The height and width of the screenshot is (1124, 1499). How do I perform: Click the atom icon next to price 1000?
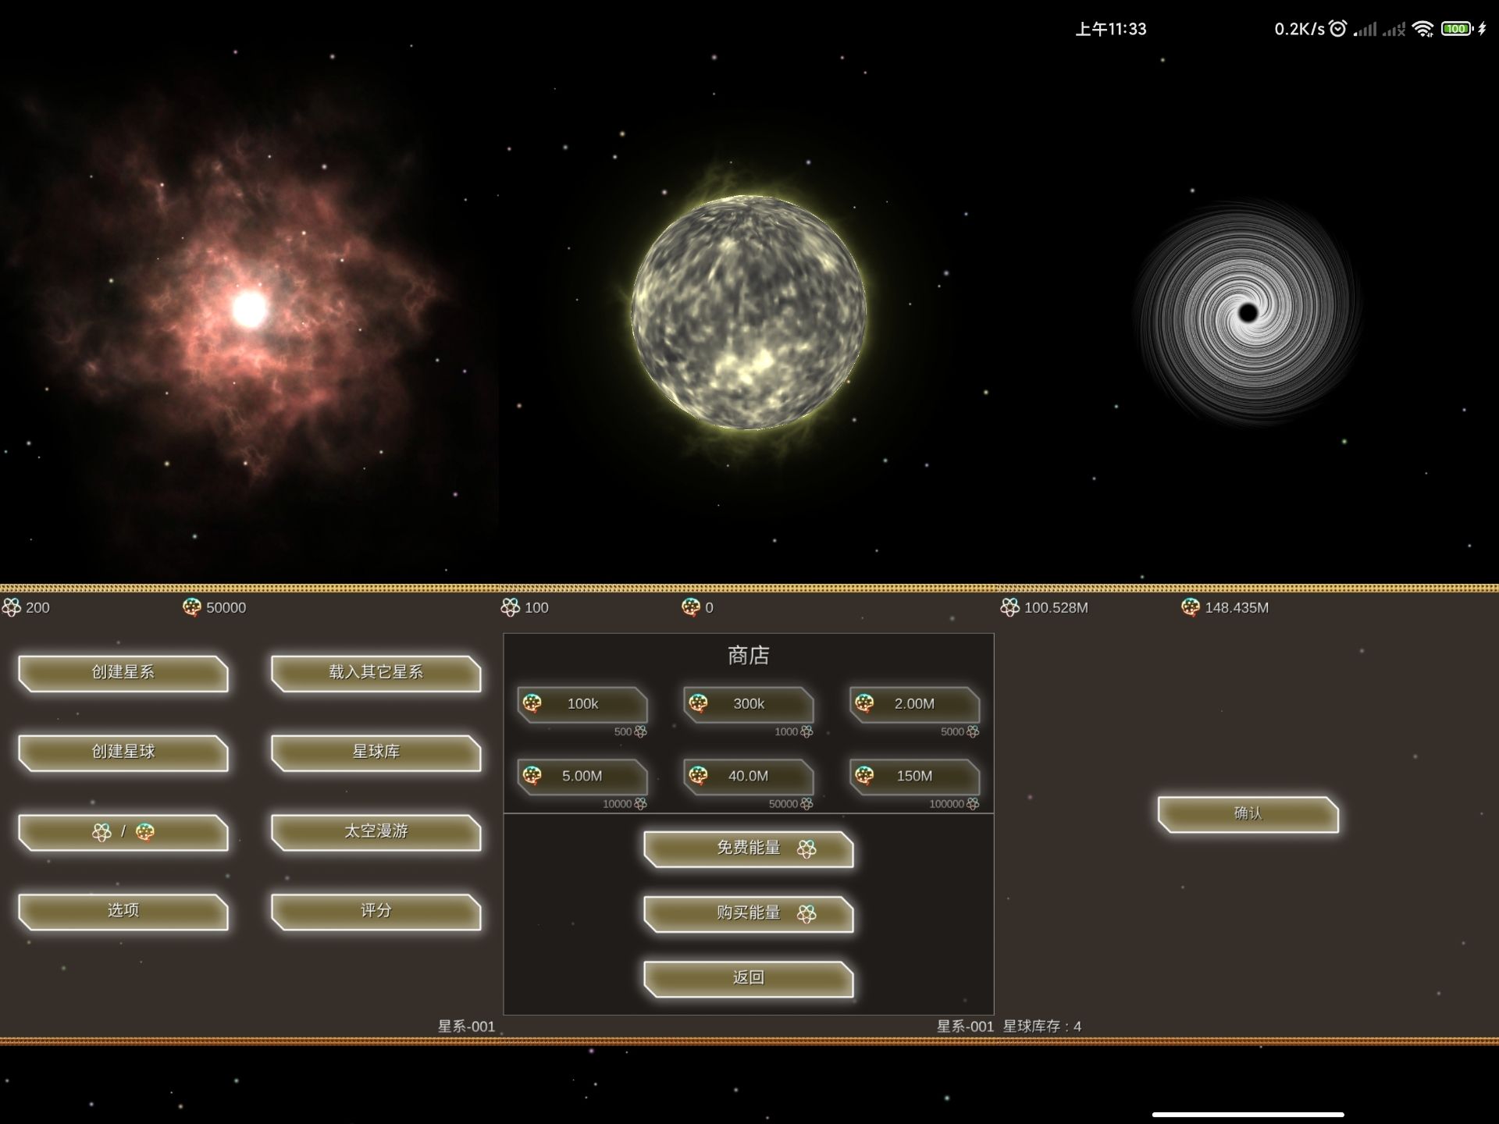click(x=806, y=732)
